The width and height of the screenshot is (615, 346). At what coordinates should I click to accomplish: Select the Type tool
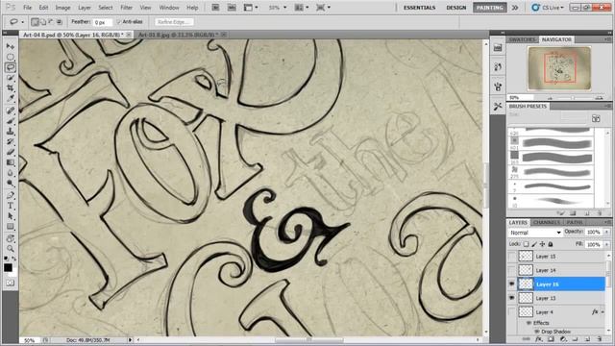[11, 206]
